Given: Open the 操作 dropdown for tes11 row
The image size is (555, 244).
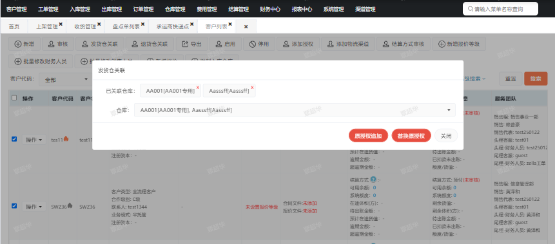Looking at the screenshot, I should [x=34, y=140].
